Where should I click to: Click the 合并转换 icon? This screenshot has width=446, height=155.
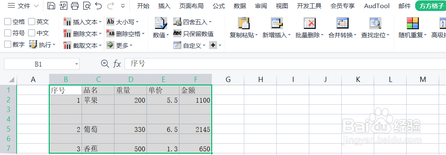[342, 23]
